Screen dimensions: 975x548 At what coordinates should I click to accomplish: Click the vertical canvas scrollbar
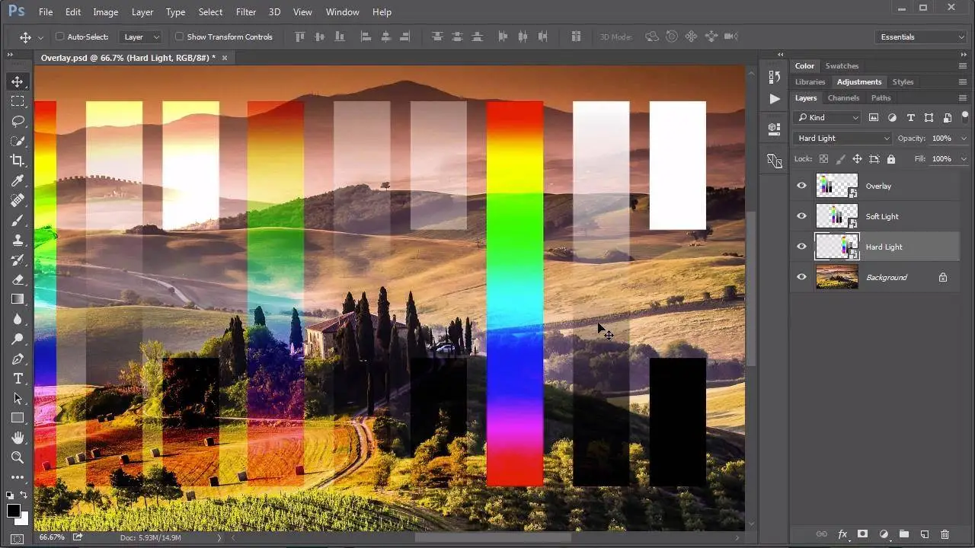coord(750,289)
